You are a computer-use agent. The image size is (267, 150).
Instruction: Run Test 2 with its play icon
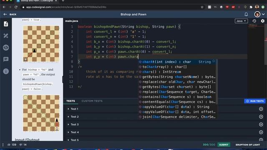pyautogui.click(x=261, y=117)
